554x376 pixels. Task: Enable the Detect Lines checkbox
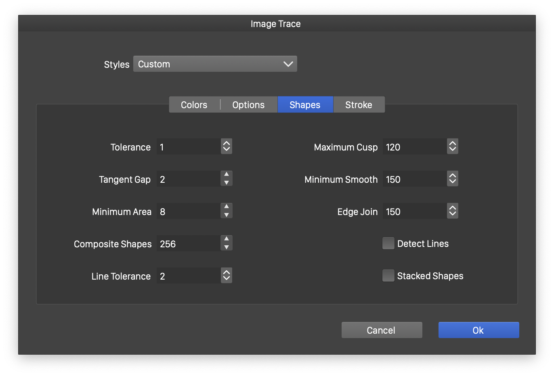click(x=388, y=243)
